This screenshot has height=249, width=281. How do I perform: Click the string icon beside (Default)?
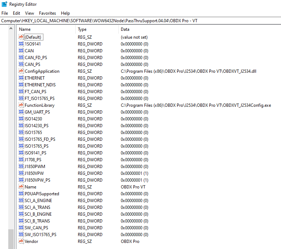[x=21, y=37]
